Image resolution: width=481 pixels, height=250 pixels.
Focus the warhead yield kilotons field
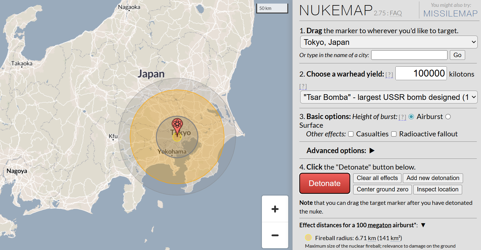click(x=421, y=73)
